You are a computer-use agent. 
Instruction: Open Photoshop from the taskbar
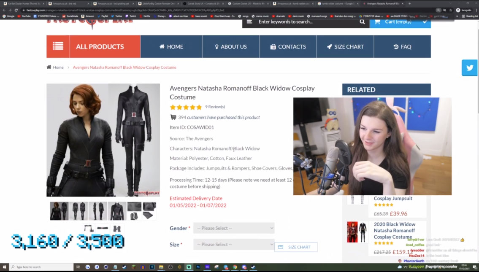coord(198,267)
